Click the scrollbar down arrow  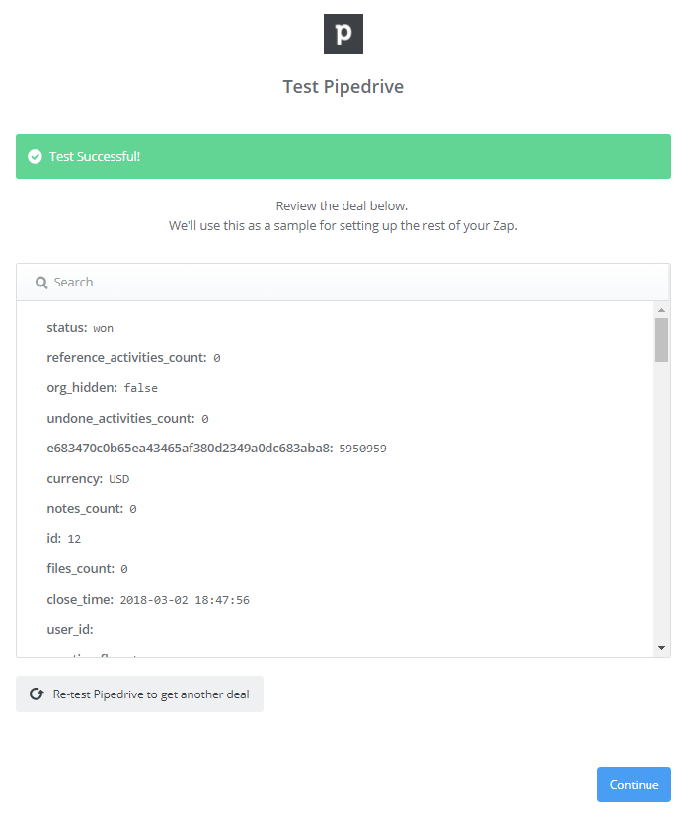(x=661, y=648)
